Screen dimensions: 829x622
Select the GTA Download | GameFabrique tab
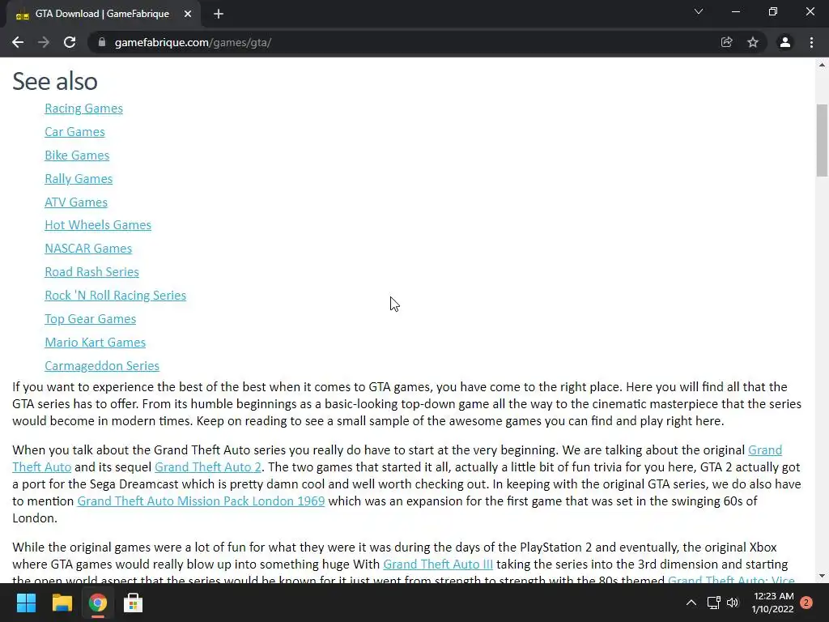pyautogui.click(x=103, y=15)
